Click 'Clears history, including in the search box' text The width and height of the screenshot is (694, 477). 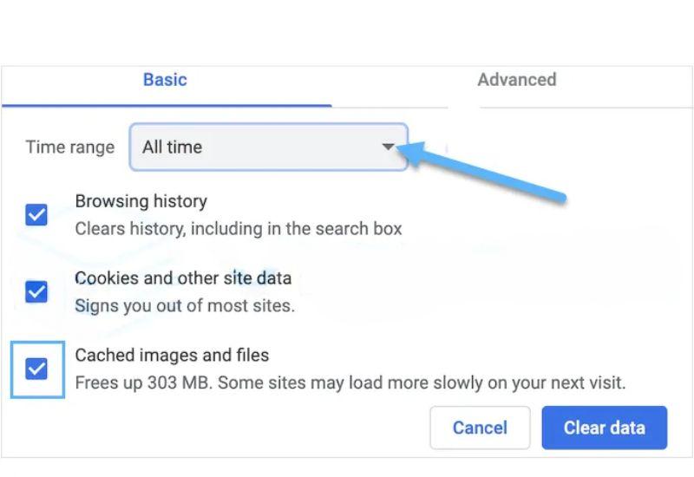pos(239,229)
